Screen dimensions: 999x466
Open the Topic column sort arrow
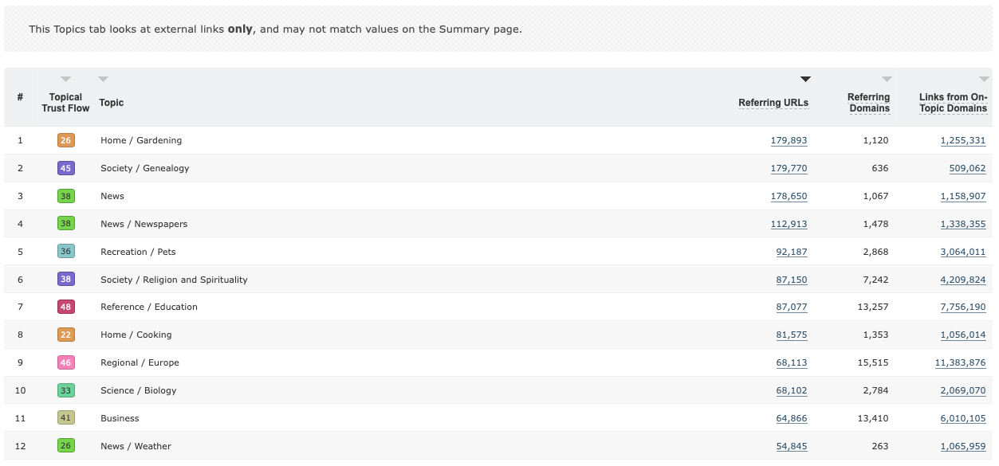click(x=103, y=78)
